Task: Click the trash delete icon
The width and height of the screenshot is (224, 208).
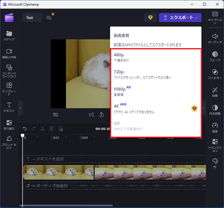Action: [51, 128]
